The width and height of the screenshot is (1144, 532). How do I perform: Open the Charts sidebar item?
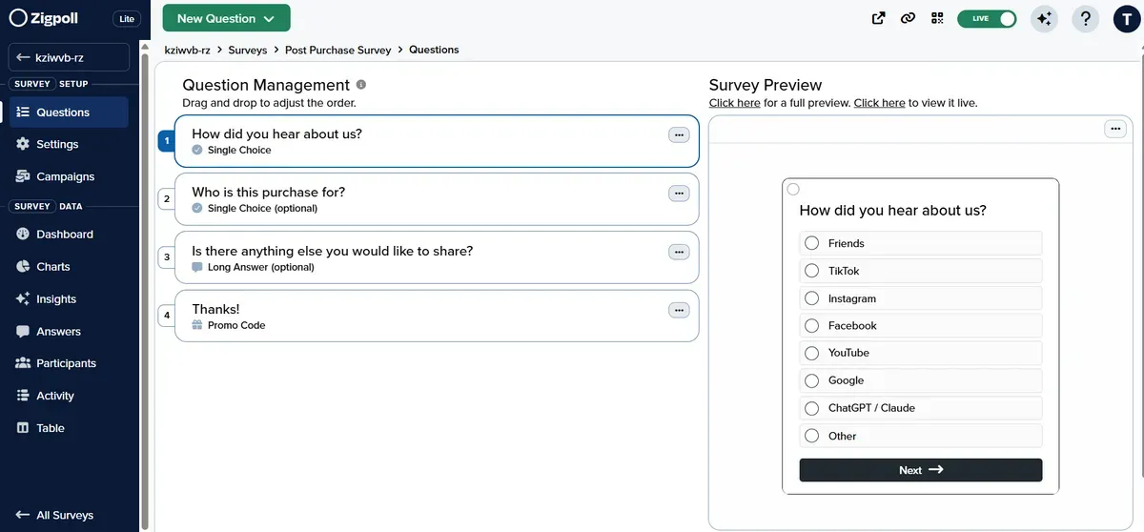69,267
